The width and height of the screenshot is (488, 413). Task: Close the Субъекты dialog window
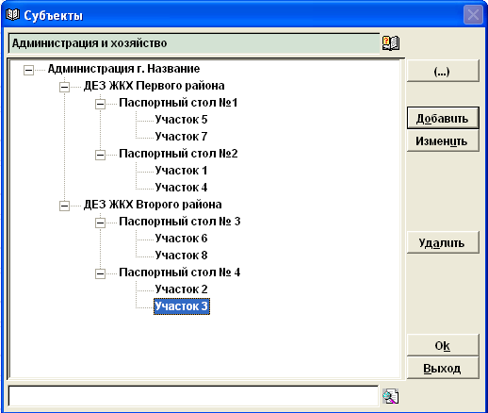pos(473,15)
